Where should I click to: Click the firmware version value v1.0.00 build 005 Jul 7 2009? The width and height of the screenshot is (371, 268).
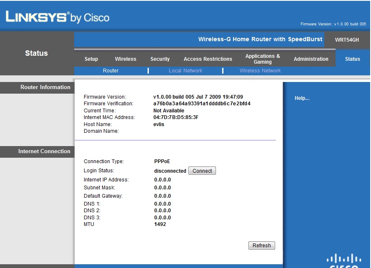point(198,97)
